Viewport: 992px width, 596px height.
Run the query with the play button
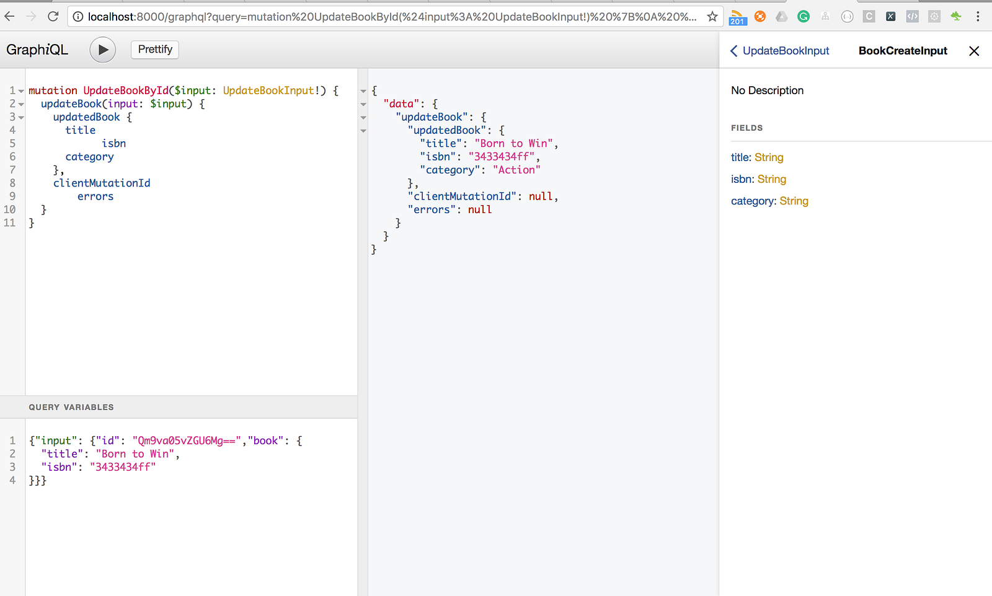point(103,50)
